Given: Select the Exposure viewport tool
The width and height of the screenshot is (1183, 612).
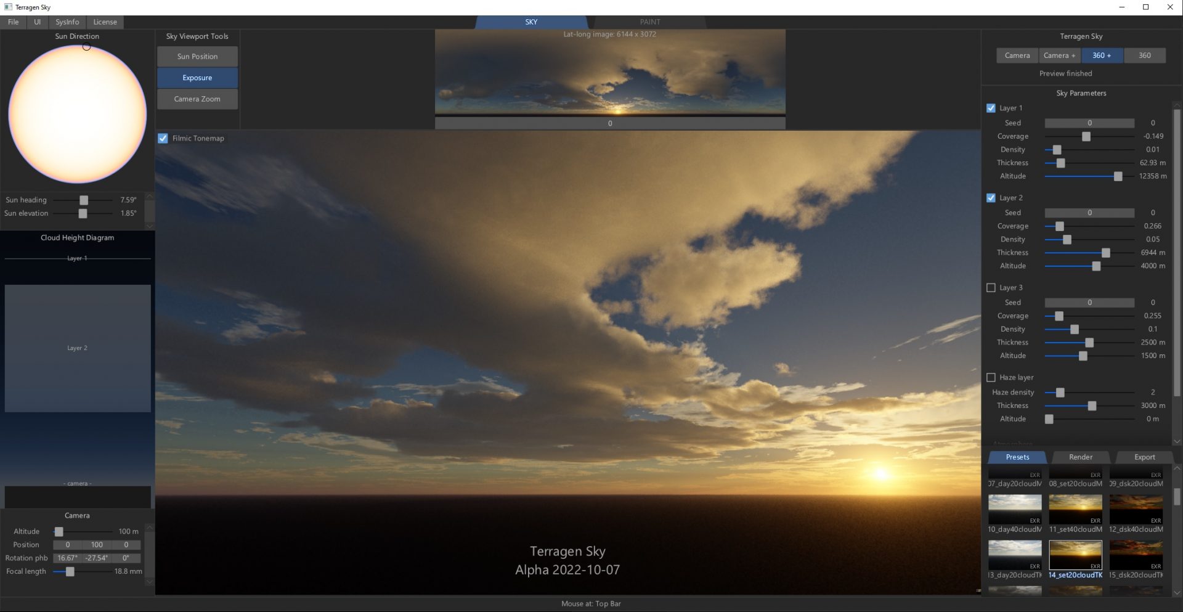Looking at the screenshot, I should (197, 78).
